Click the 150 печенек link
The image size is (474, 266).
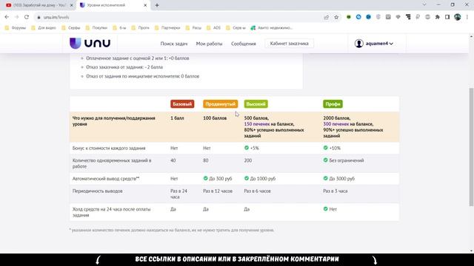(257, 124)
